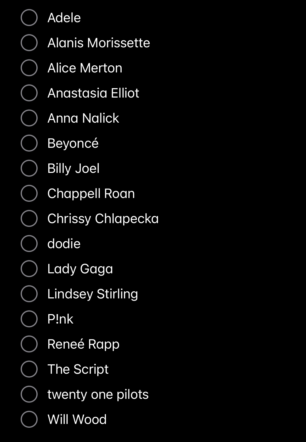Viewport: 306px width, 442px height.
Task: Select the Adele radio button
Action: [x=29, y=18]
